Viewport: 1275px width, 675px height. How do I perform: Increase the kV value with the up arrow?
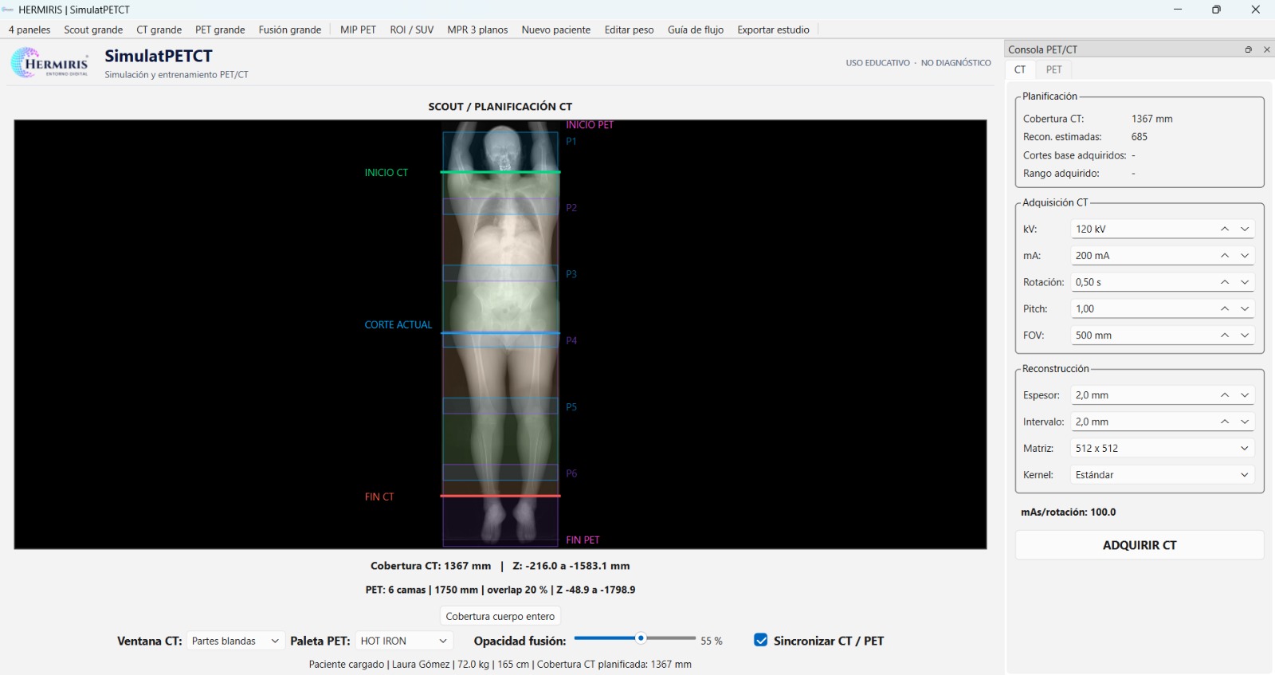click(x=1225, y=230)
